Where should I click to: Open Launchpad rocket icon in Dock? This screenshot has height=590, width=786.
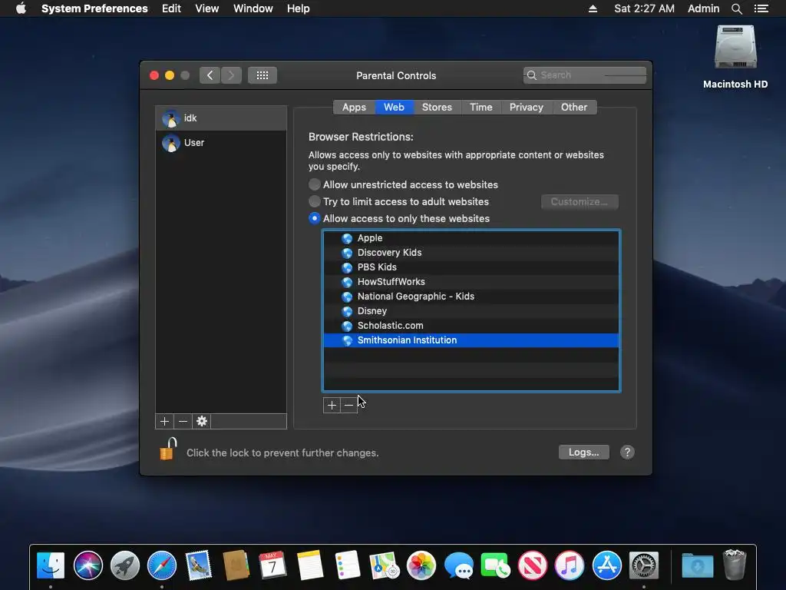[x=125, y=565]
